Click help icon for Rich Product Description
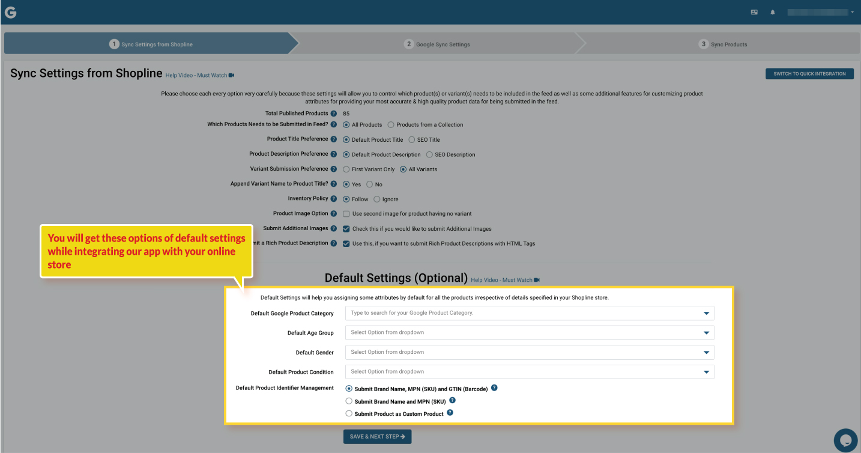861x453 pixels. pyautogui.click(x=334, y=243)
